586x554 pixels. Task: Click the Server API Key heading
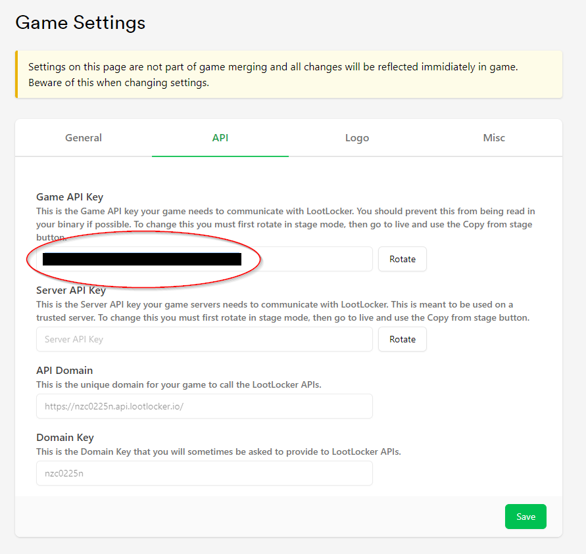coord(71,290)
